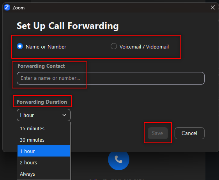Cancel the call forwarding setup
The height and width of the screenshot is (180, 219).
point(189,133)
